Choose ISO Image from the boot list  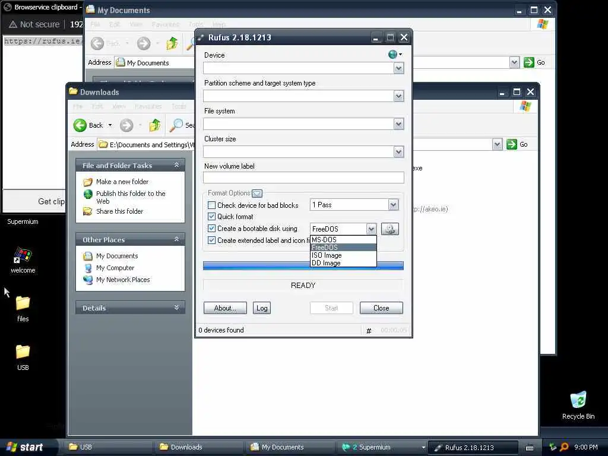point(344,255)
